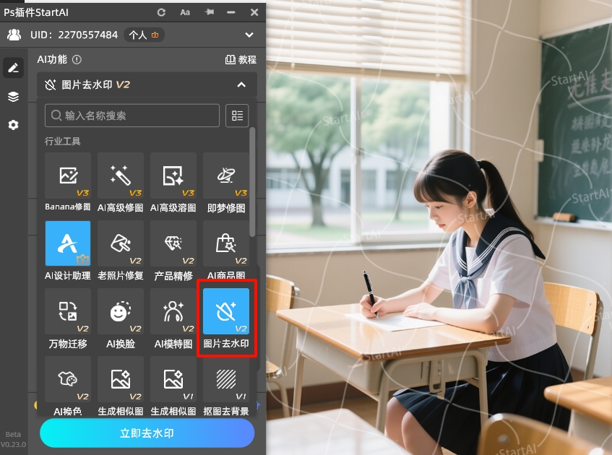This screenshot has height=455, width=612.
Task: Click the 立即去水印 watermark removal button
Action: pyautogui.click(x=146, y=433)
